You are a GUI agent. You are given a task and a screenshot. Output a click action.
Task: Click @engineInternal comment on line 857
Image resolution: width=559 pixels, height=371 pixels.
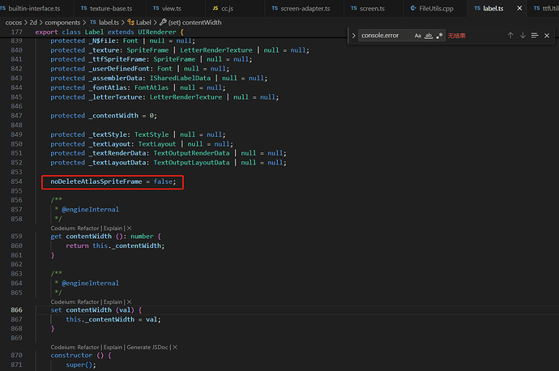tap(90, 210)
